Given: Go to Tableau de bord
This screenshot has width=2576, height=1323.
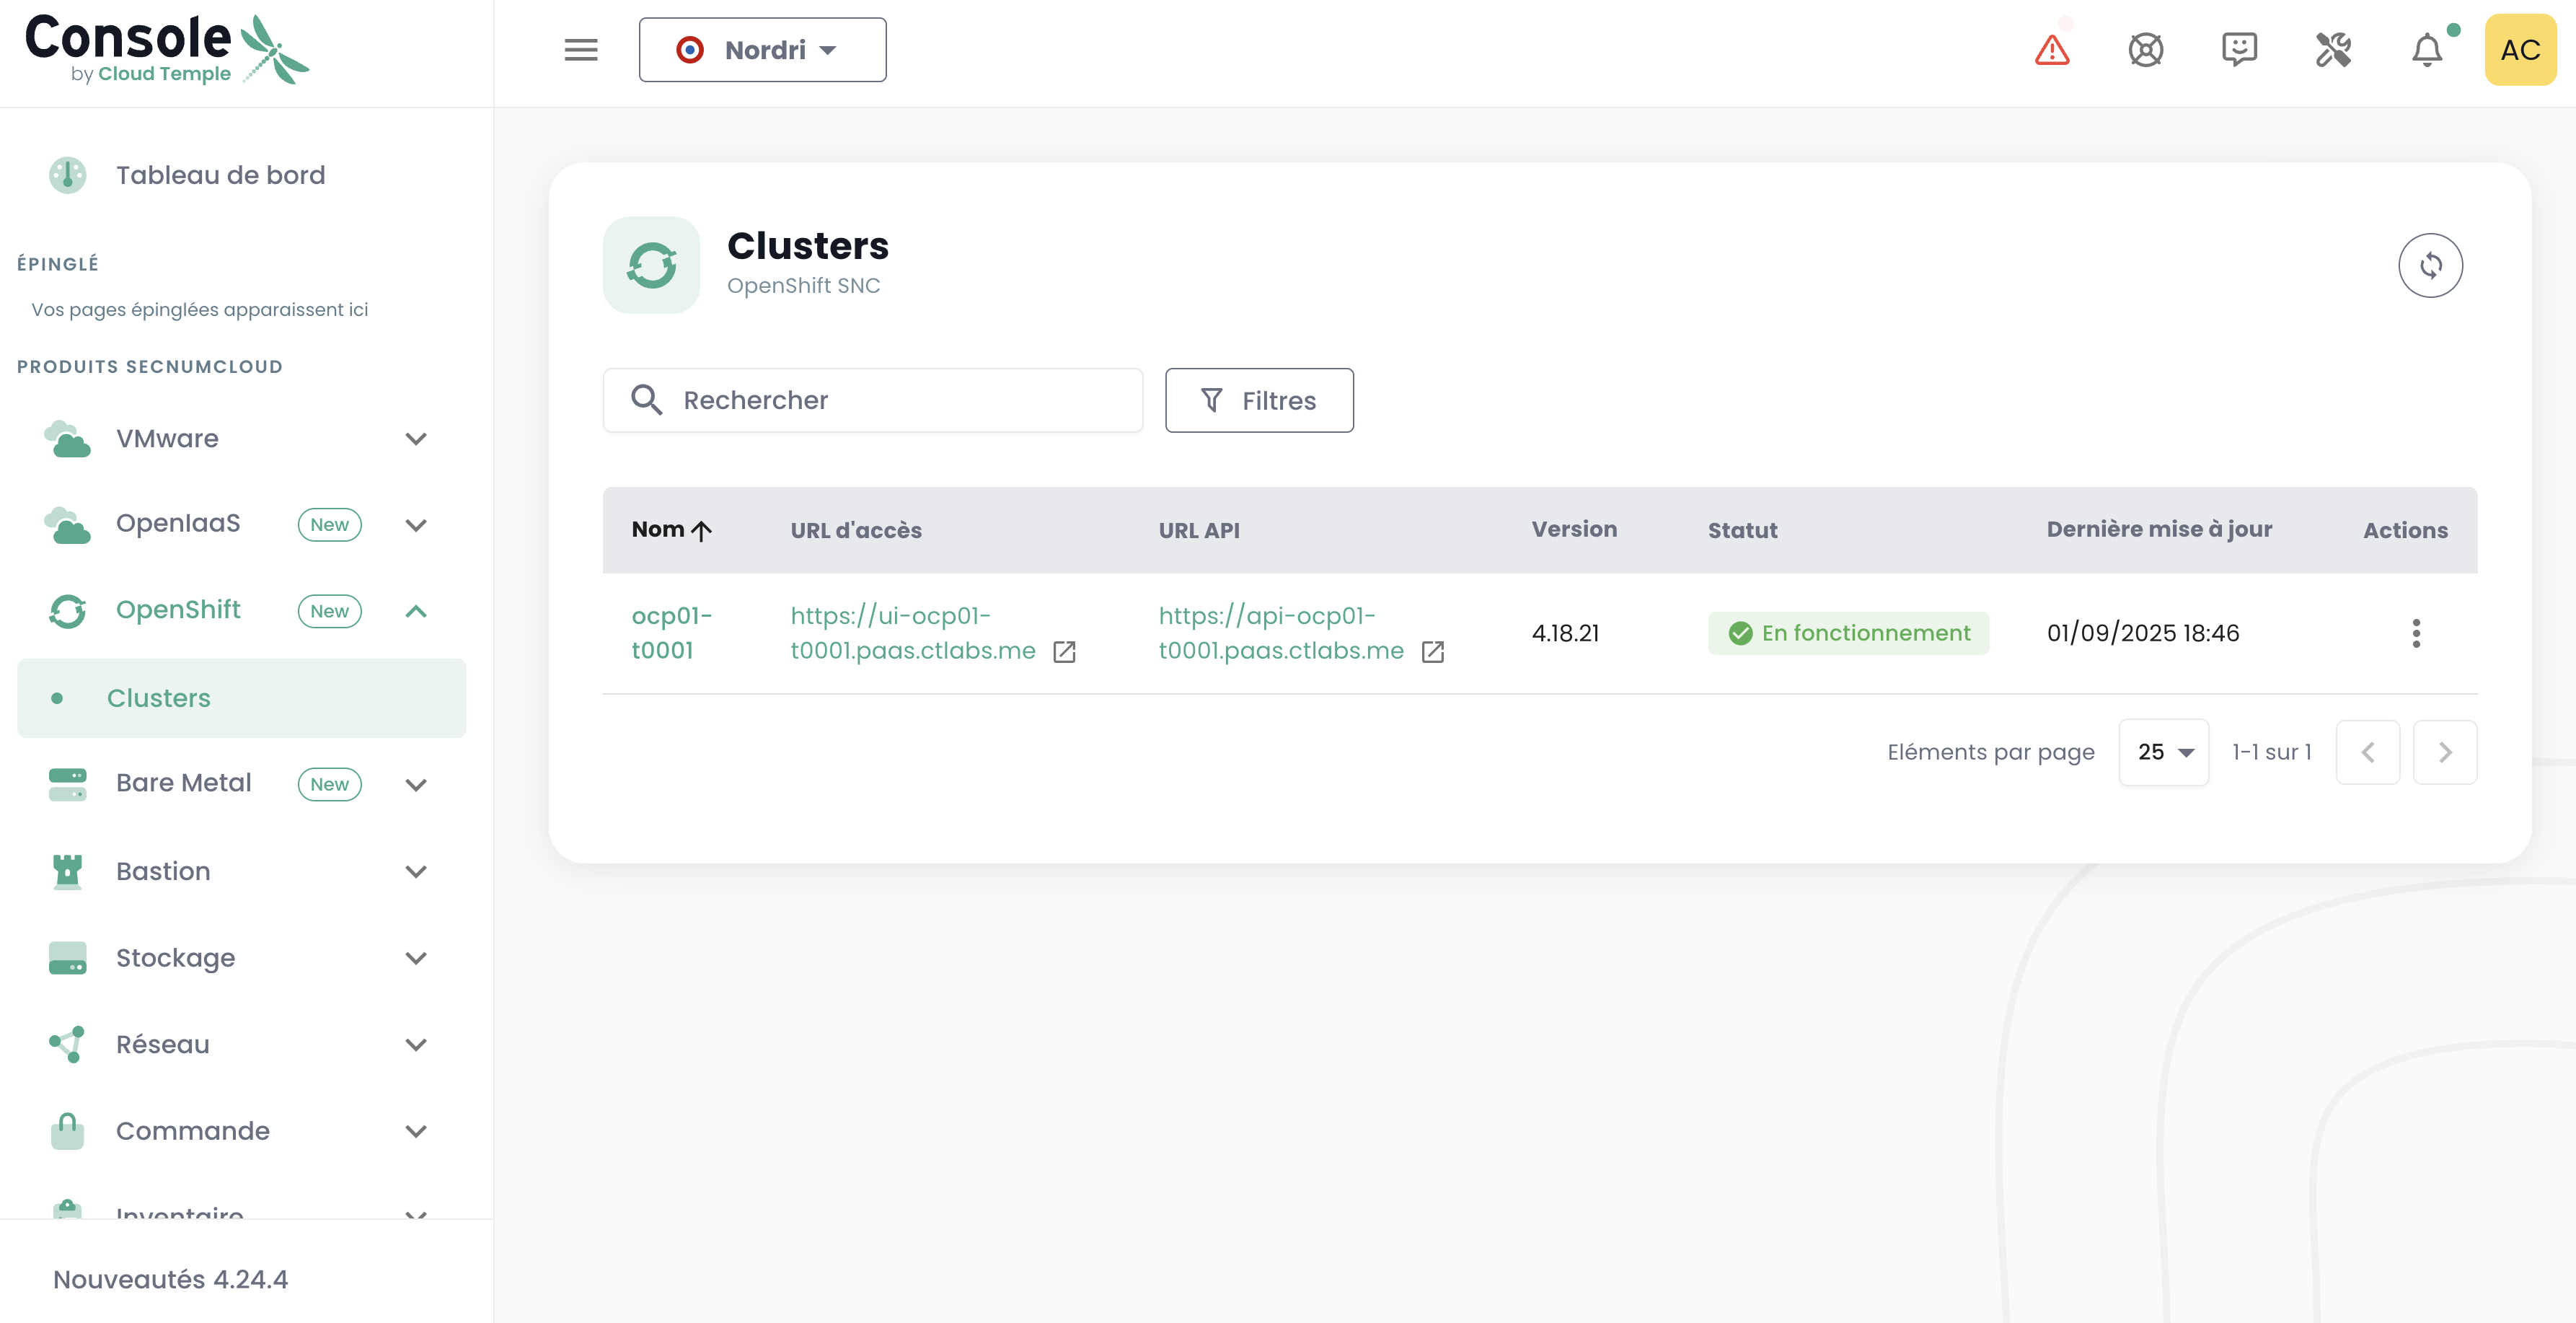Looking at the screenshot, I should (220, 175).
